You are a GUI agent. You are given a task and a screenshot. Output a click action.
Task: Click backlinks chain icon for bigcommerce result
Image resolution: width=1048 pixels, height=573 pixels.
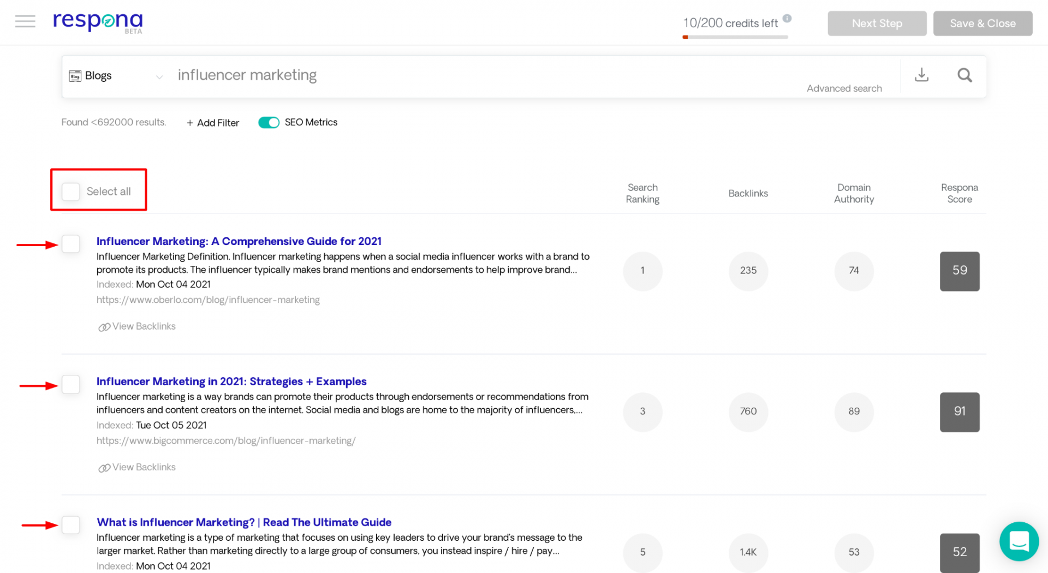(x=104, y=468)
